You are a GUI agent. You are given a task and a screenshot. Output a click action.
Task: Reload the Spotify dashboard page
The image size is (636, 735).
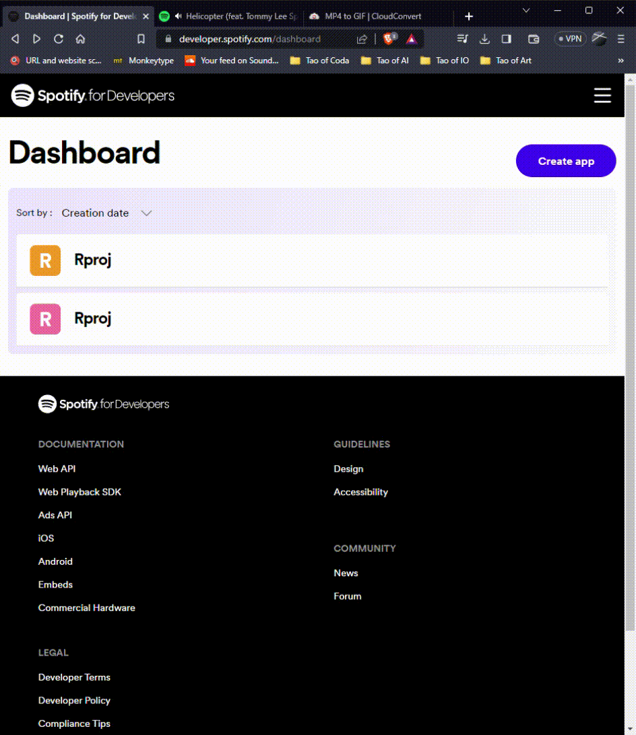pos(59,39)
